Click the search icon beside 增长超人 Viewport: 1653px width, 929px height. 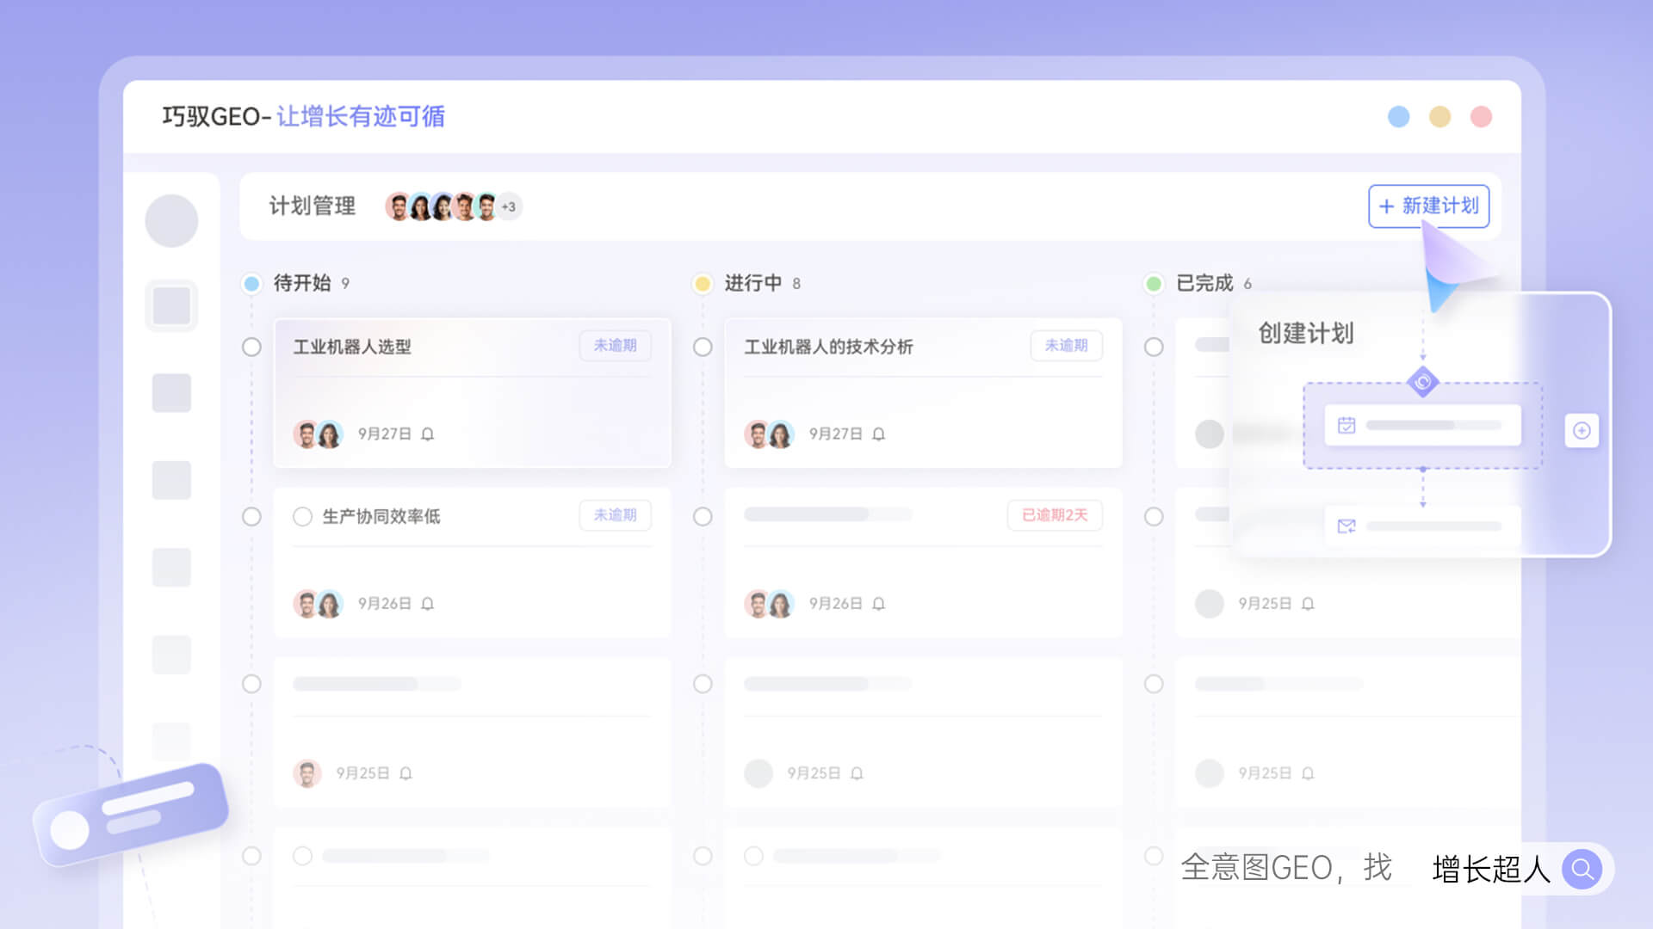click(x=1582, y=869)
